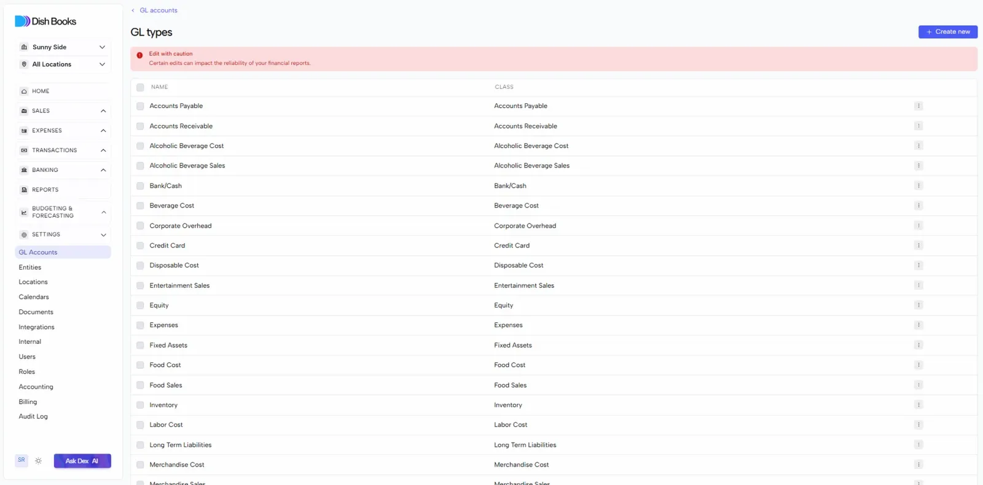This screenshot has height=485, width=983.
Task: Open Entities settings page
Action: (x=30, y=268)
